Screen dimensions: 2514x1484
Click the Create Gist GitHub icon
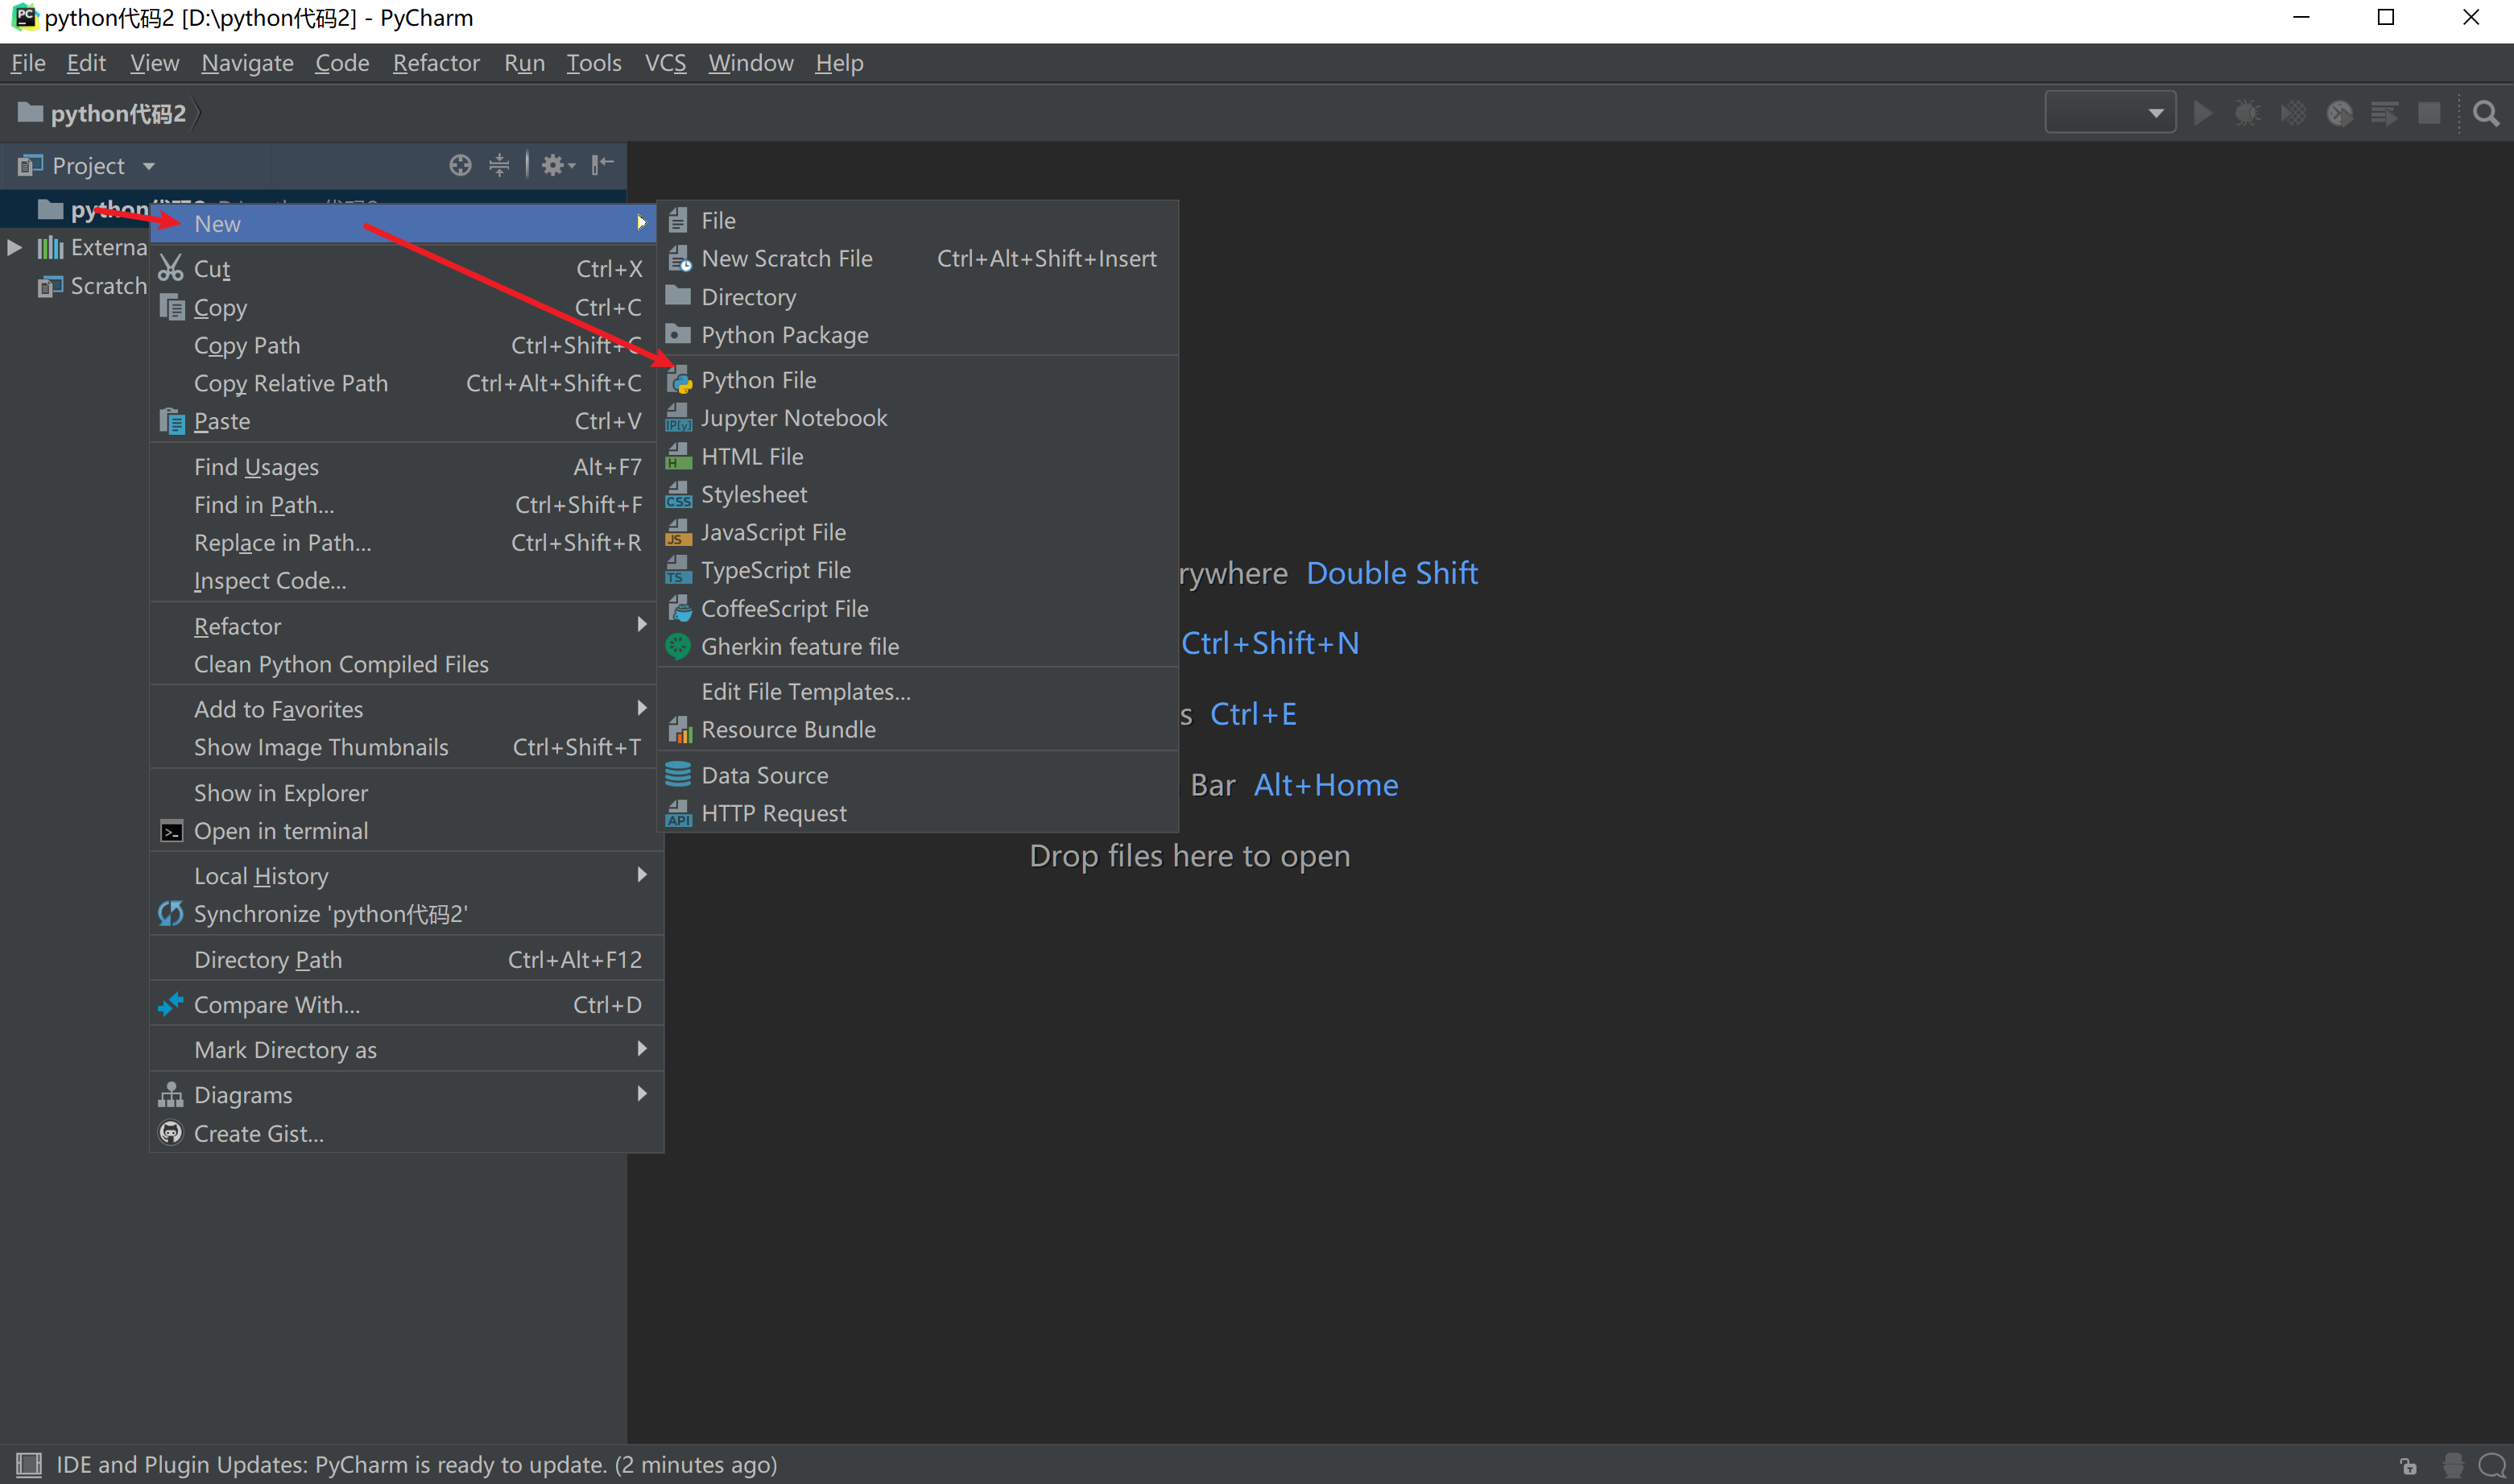coord(171,1133)
